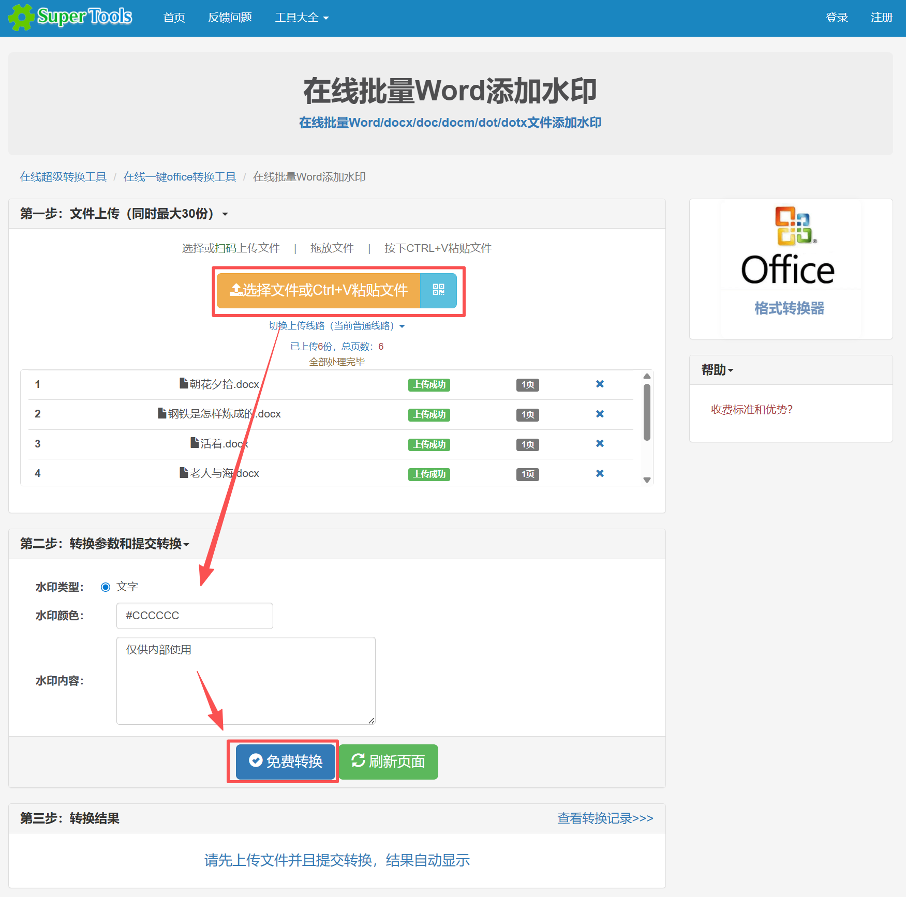The height and width of the screenshot is (897, 906).
Task: Remove 钢铁是怎样炼成的.docx with the X icon
Action: pos(599,414)
